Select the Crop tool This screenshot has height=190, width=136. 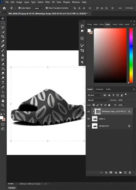(x=3, y=37)
